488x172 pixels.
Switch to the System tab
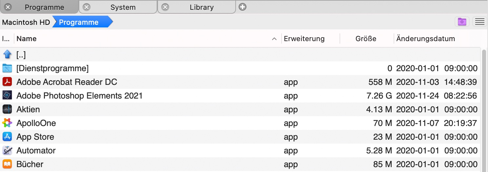coord(123,7)
